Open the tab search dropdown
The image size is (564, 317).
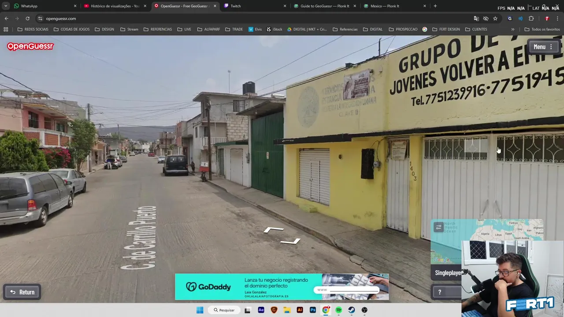[x=5, y=6]
